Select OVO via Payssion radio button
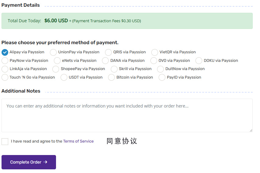The image size is (260, 173). (154, 61)
